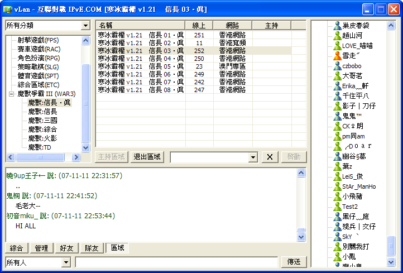
Task: Click the user list scrollbar thumb
Action: (391, 246)
